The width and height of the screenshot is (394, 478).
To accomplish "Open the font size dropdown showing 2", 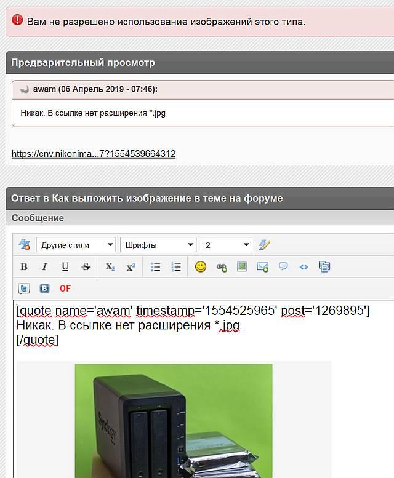I will [227, 245].
